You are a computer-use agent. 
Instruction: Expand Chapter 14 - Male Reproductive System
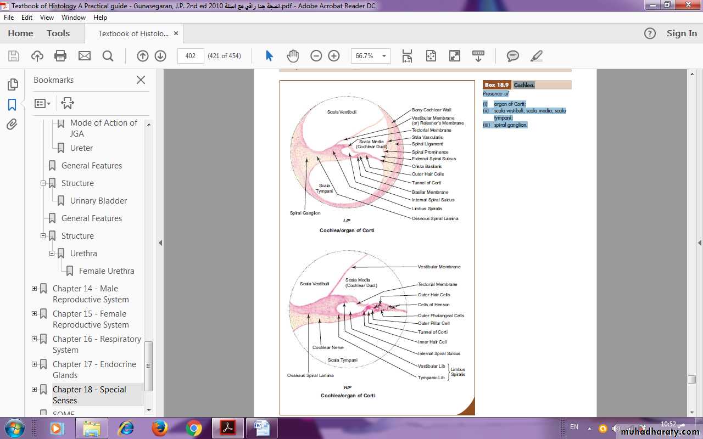click(x=34, y=289)
